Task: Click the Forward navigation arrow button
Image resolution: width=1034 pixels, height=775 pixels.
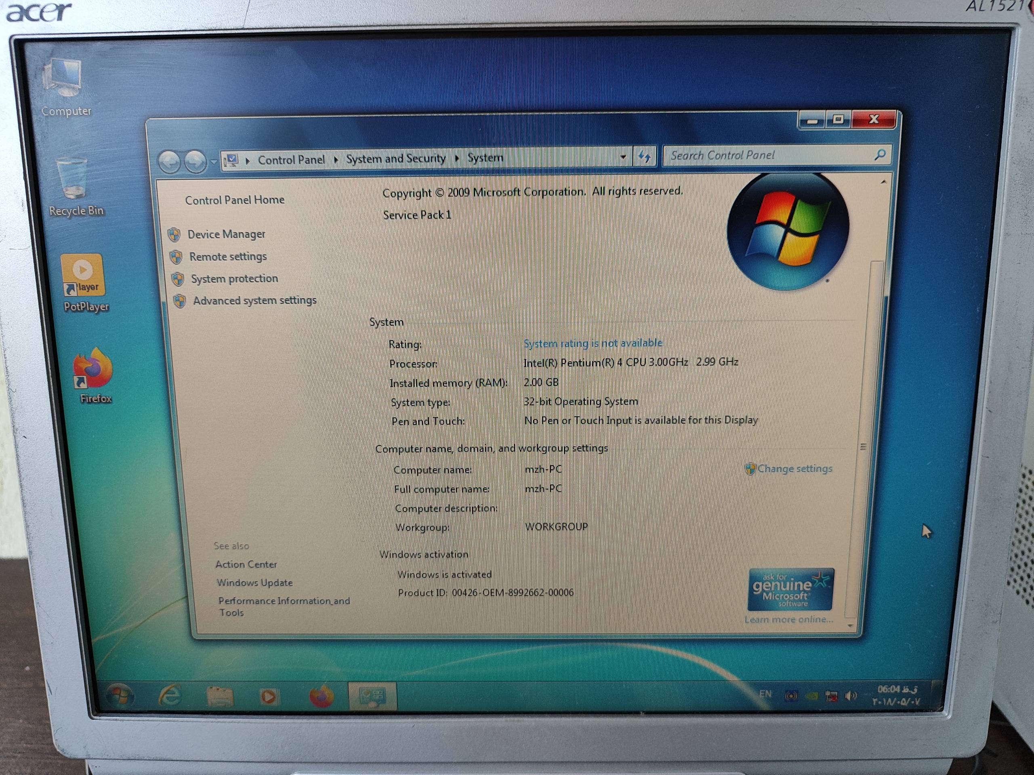Action: click(195, 161)
